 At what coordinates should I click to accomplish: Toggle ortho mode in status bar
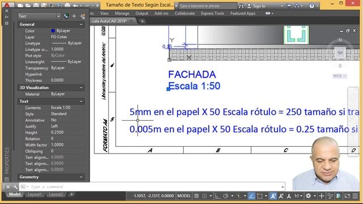218,196
